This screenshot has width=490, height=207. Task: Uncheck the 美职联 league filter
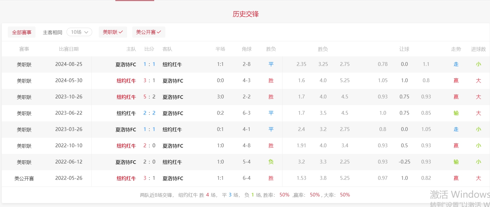[113, 32]
